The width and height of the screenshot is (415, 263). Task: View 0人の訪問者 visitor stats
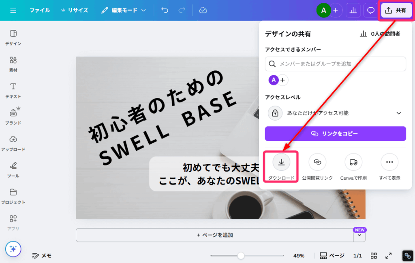[x=380, y=34]
